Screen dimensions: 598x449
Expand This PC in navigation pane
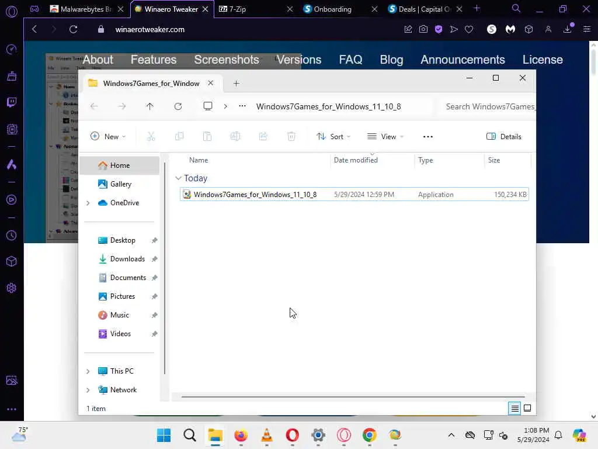tap(88, 371)
